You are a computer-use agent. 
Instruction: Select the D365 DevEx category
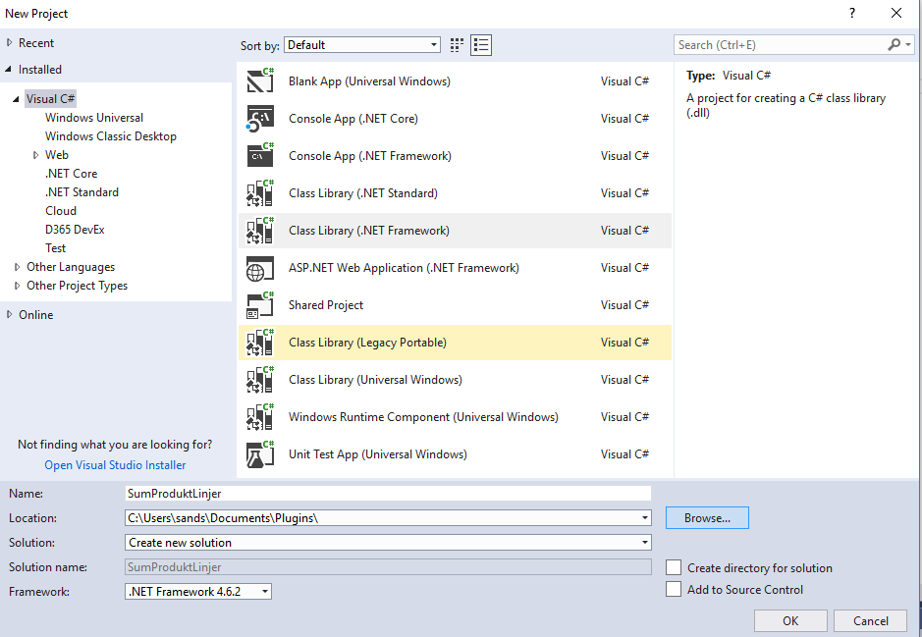tap(75, 230)
